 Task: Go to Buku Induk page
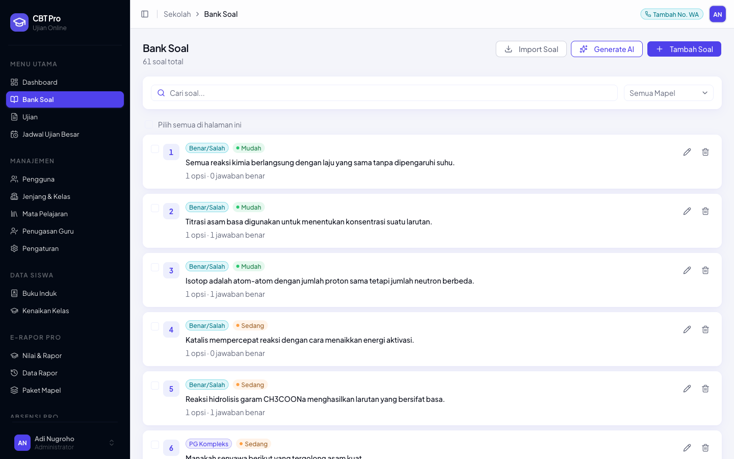(x=65, y=293)
